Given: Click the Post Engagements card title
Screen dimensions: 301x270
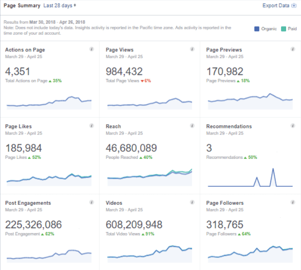Looking at the screenshot, I should [28, 203].
